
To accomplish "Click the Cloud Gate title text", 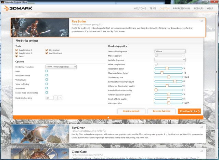I will click(79, 152).
